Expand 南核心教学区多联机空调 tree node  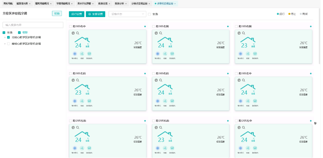[x=5, y=44]
